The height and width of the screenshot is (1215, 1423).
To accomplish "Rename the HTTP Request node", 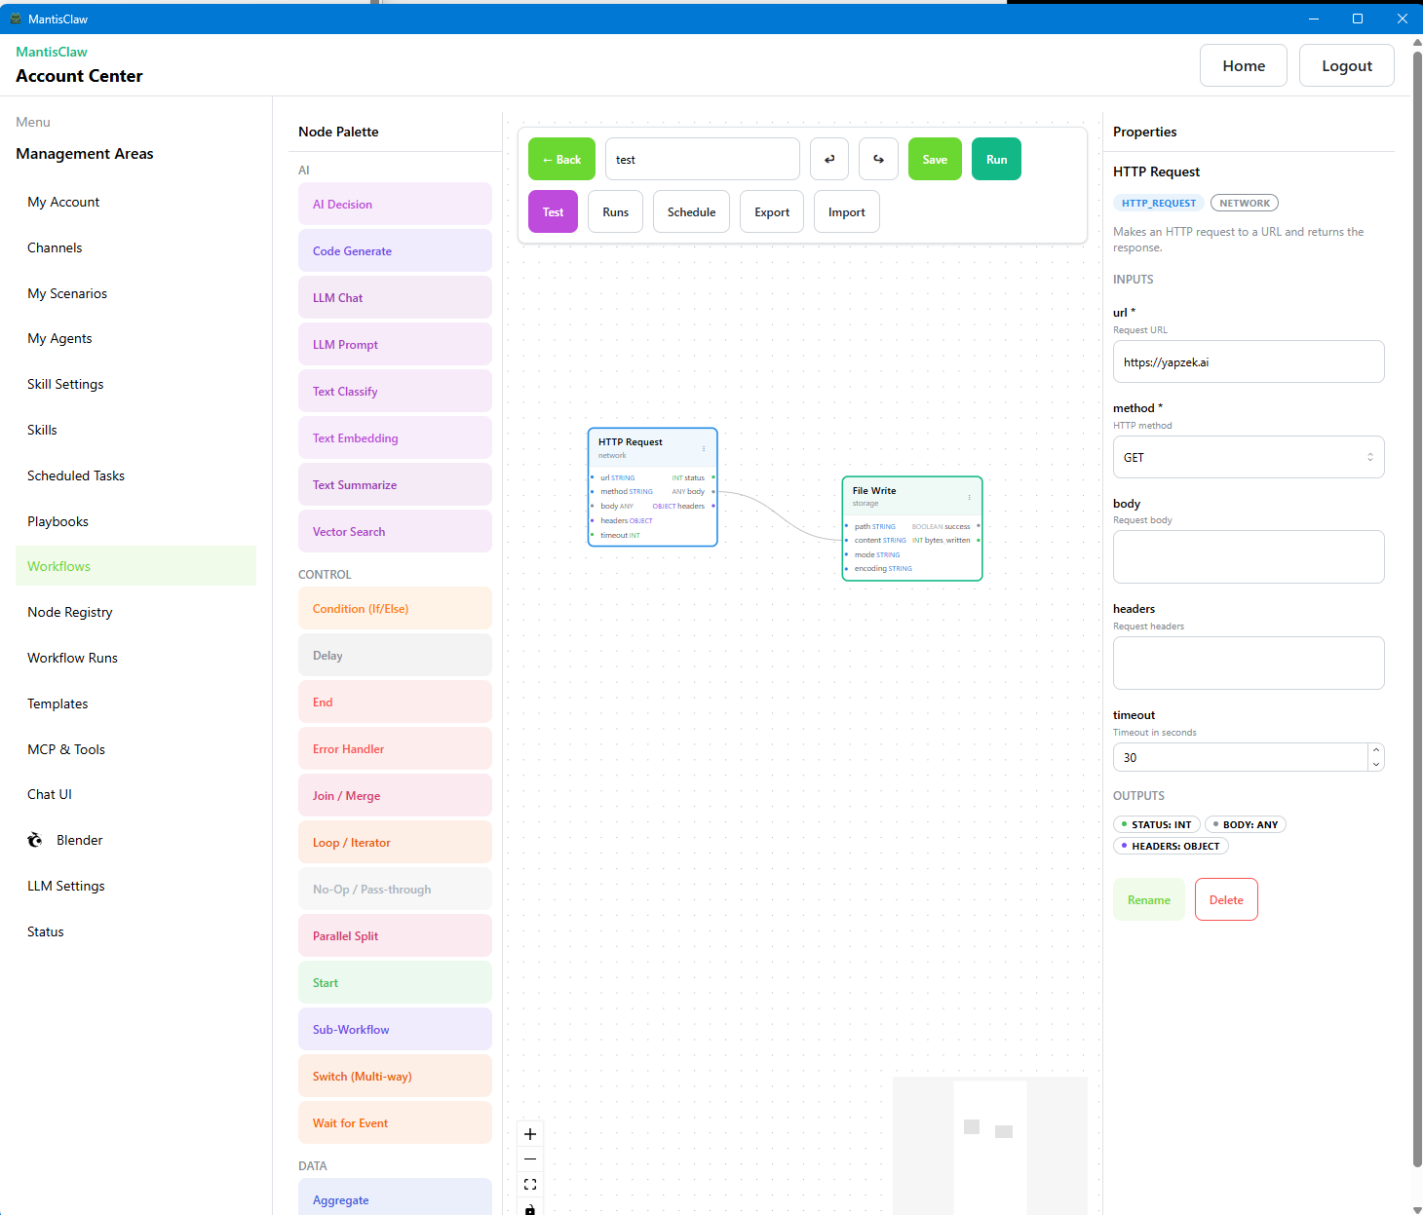I will point(1148,899).
